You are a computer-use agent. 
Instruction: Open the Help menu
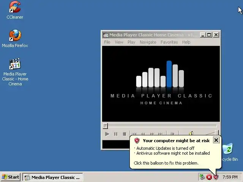pos(186,42)
